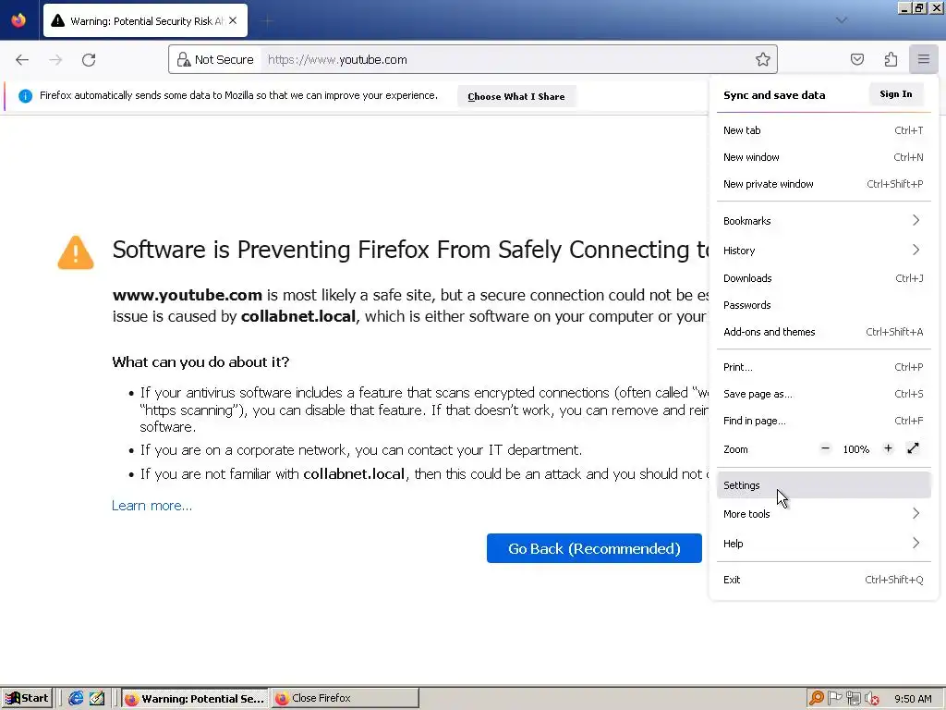The width and height of the screenshot is (946, 710).
Task: Select New tab from the menu
Action: click(823, 130)
